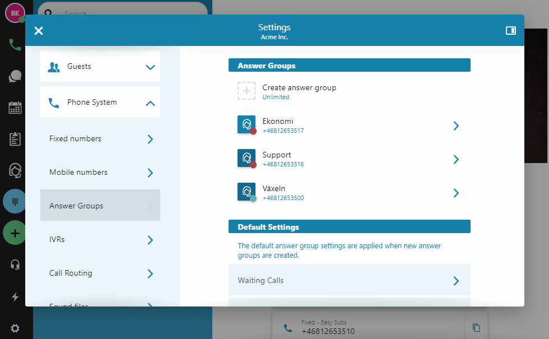Screen dimensions: 549x339
Task: Select Call Routing menu item
Action: coord(100,273)
